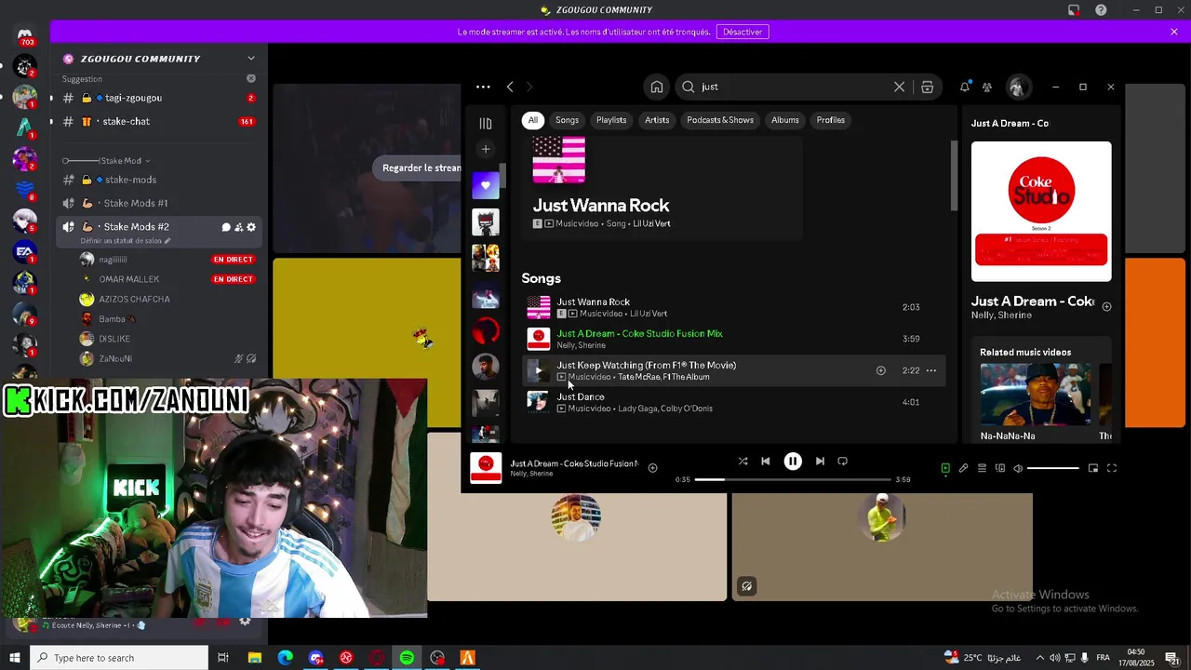Go to previous track

[766, 461]
